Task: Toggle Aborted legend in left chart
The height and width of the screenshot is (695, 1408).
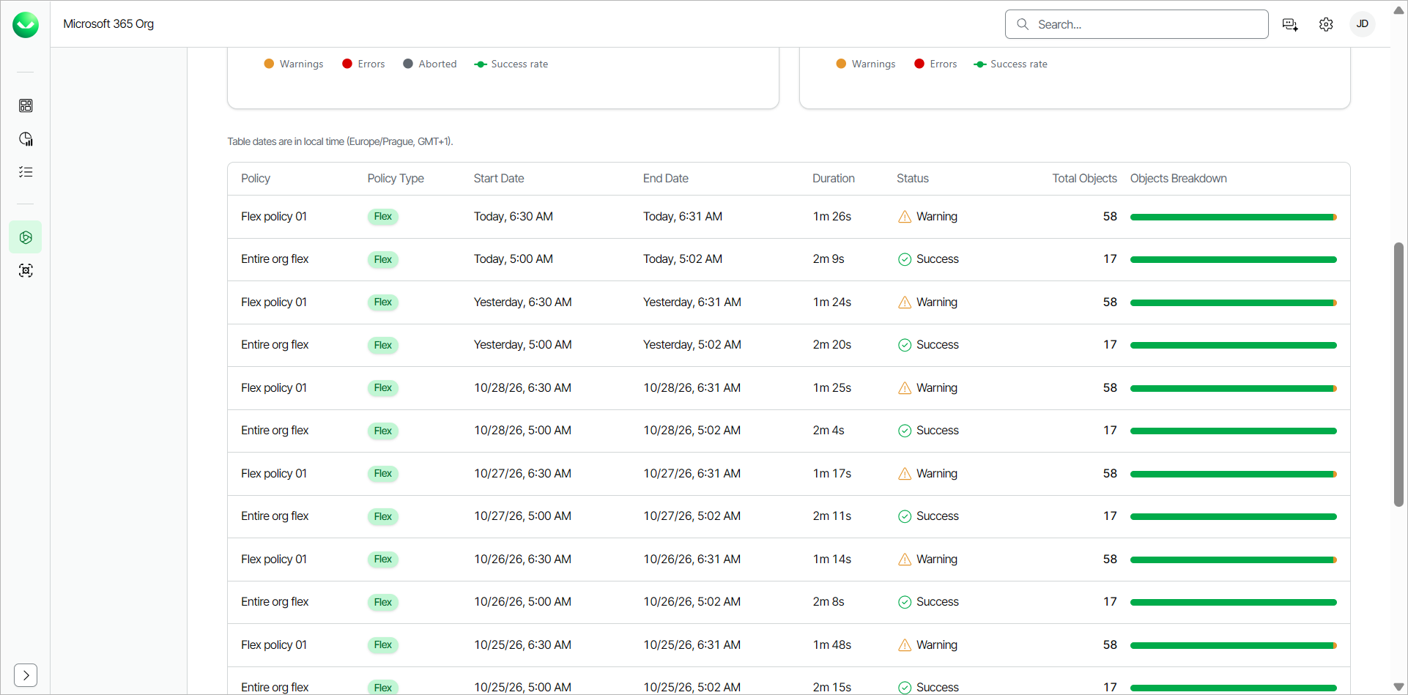Action: (429, 64)
